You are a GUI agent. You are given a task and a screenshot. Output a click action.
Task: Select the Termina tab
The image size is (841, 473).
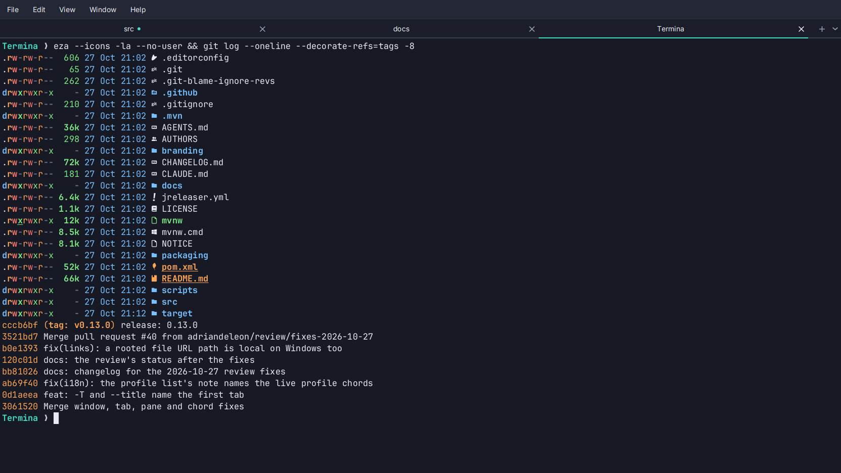coord(670,29)
